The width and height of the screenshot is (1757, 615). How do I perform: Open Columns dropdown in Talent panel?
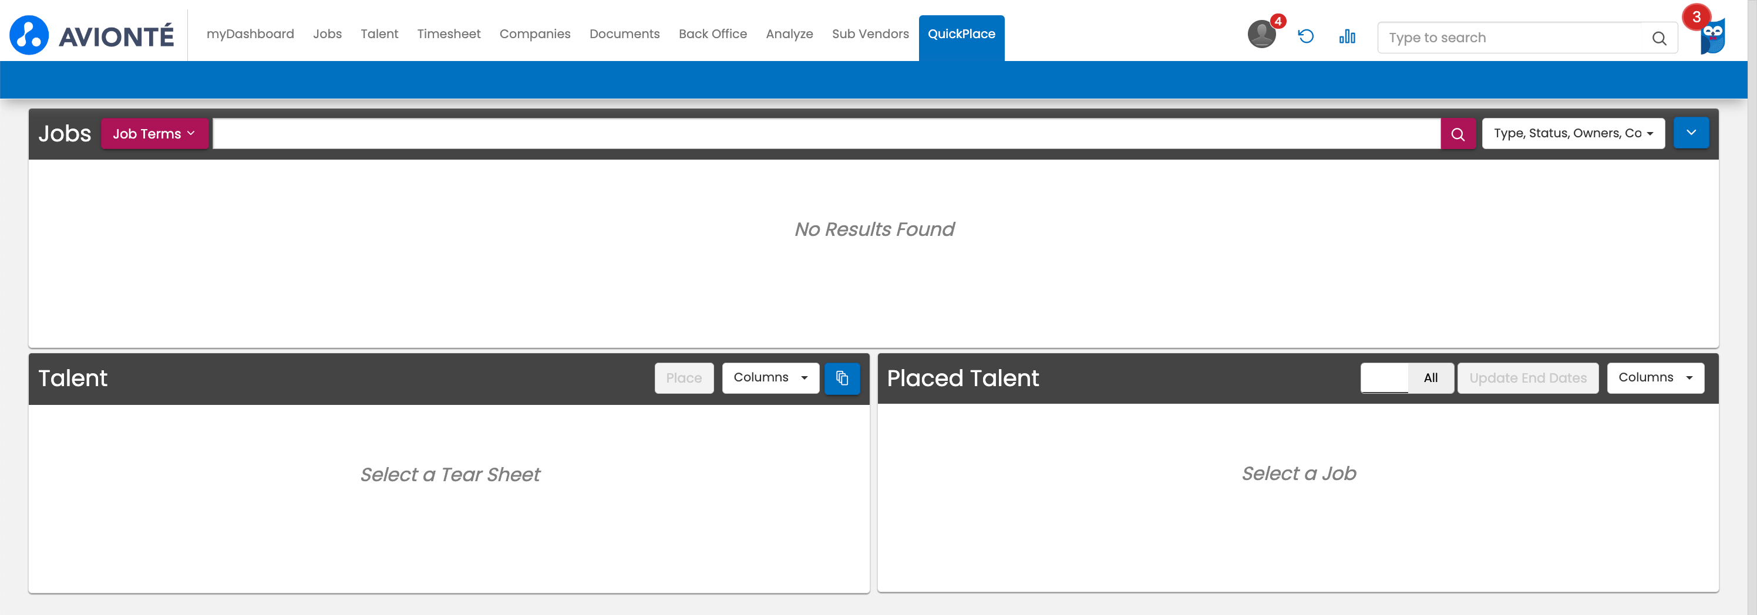770,378
